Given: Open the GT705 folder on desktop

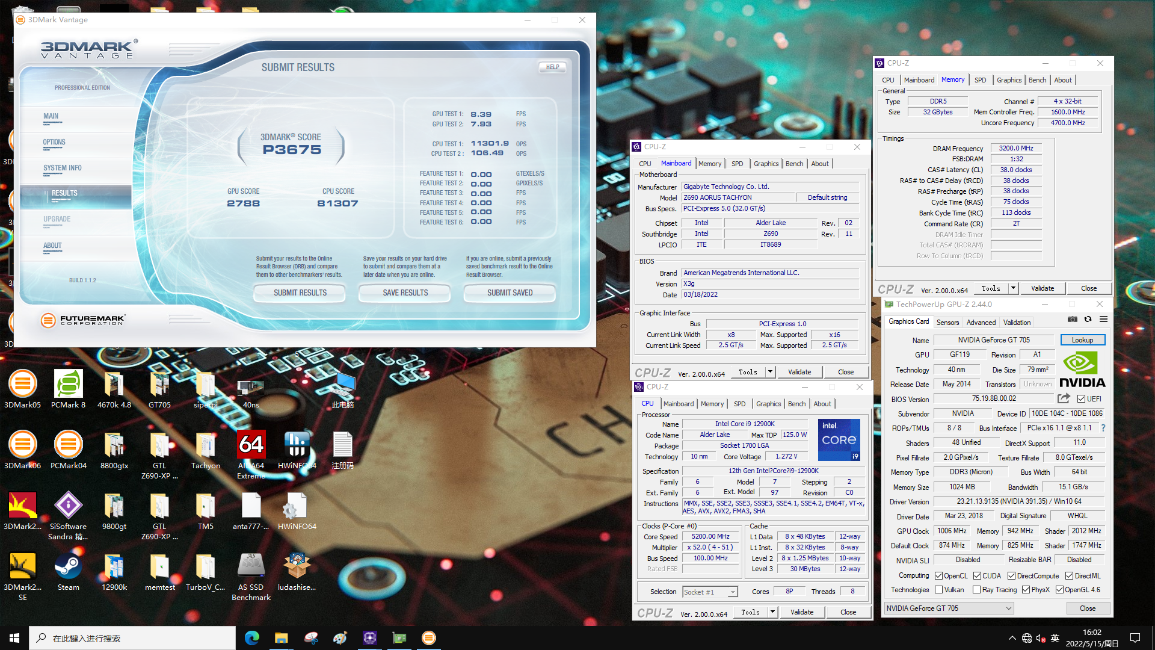Looking at the screenshot, I should 159,389.
